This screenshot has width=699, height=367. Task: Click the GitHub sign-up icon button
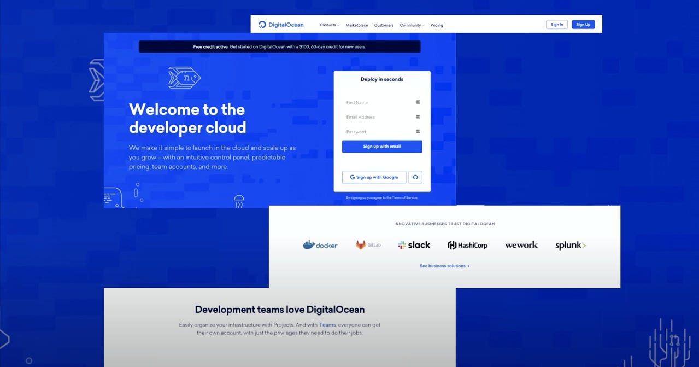click(415, 177)
